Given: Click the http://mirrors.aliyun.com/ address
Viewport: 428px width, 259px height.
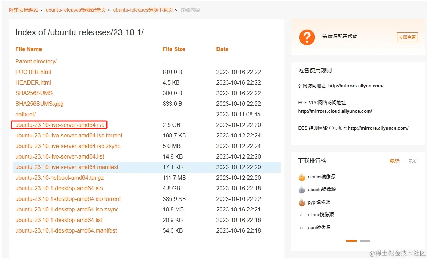Looking at the screenshot, I should [x=356, y=86].
